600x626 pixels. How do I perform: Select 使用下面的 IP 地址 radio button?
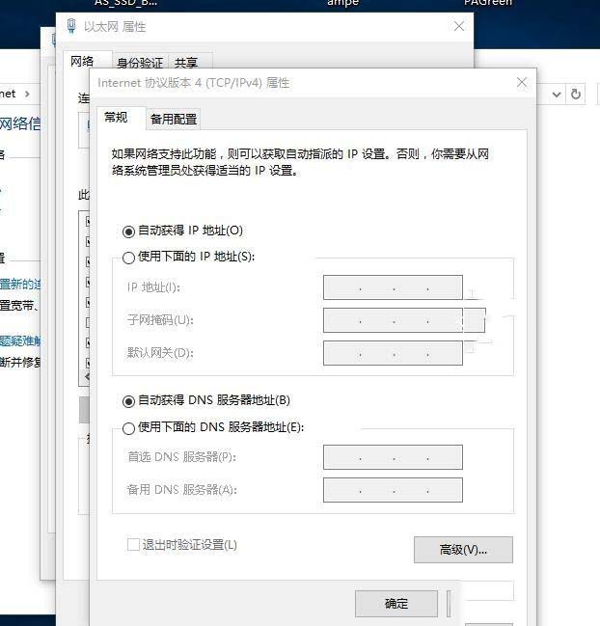128,258
